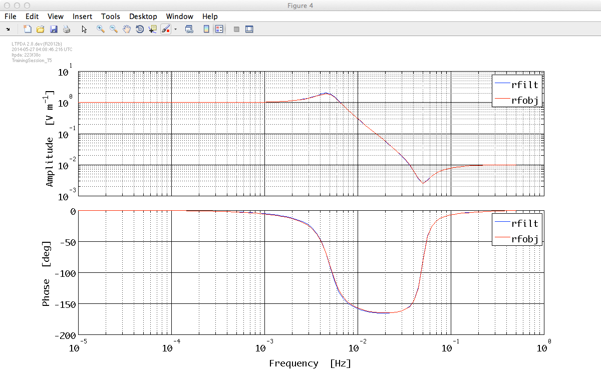Image resolution: width=601 pixels, height=387 pixels.
Task: Click the Frequency [Hz] axis label
Action: point(310,363)
